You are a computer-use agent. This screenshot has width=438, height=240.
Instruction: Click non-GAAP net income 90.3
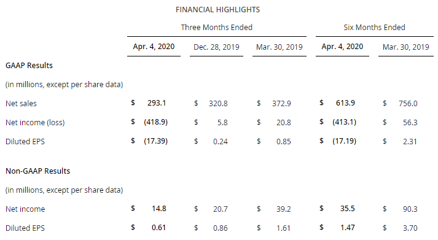click(410, 209)
